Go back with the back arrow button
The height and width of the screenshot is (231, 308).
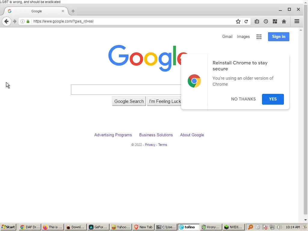click(x=6, y=21)
